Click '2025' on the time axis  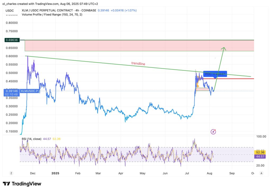(x=55, y=173)
